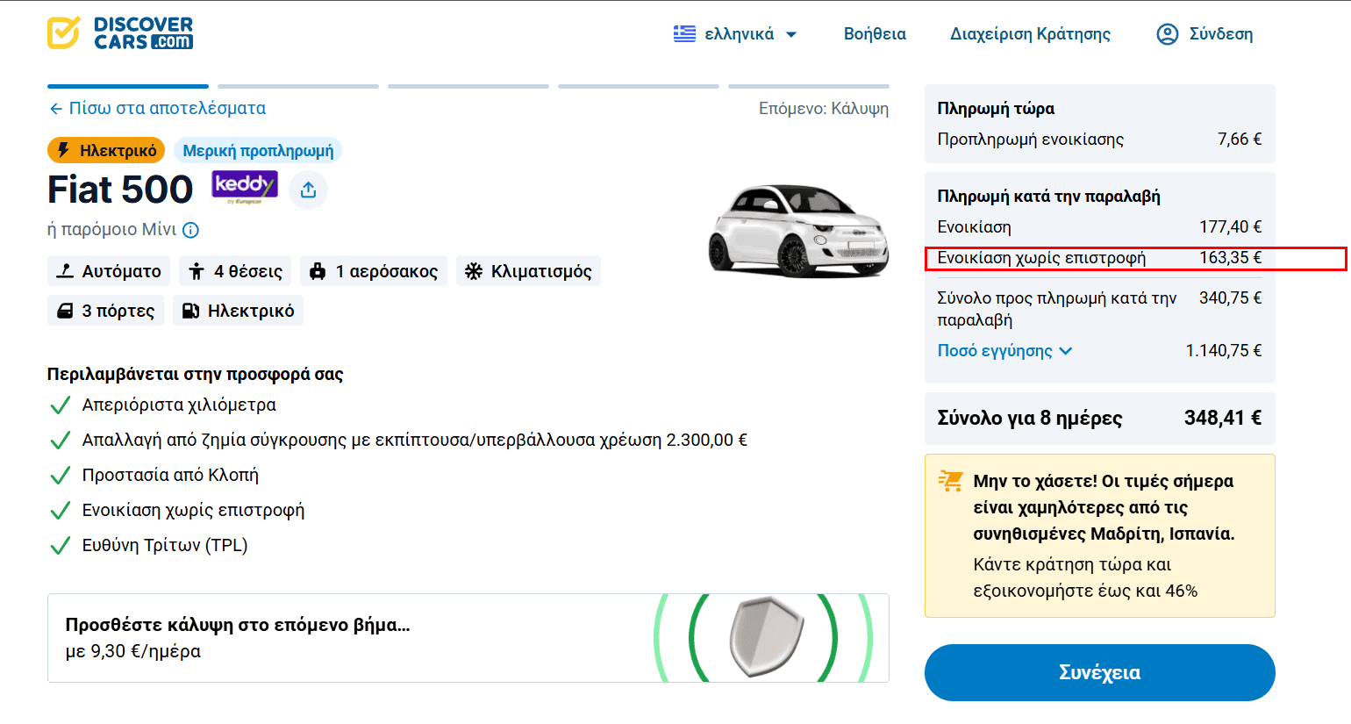Click the Αυτόματο gearbox icon
1351x724 pixels.
click(x=65, y=271)
